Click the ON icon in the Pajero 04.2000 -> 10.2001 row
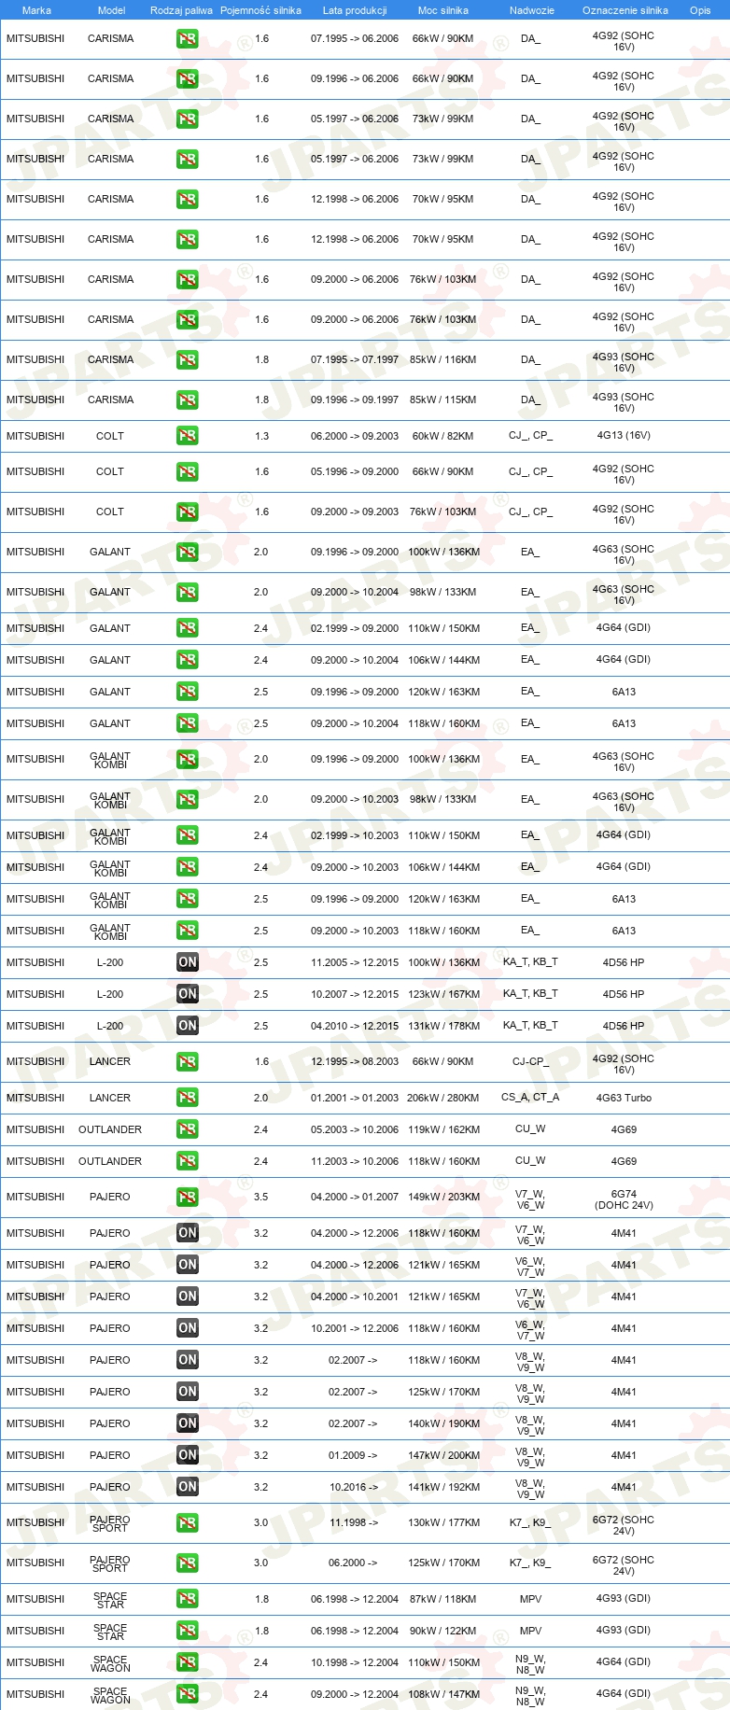The image size is (730, 1710). (x=188, y=1297)
